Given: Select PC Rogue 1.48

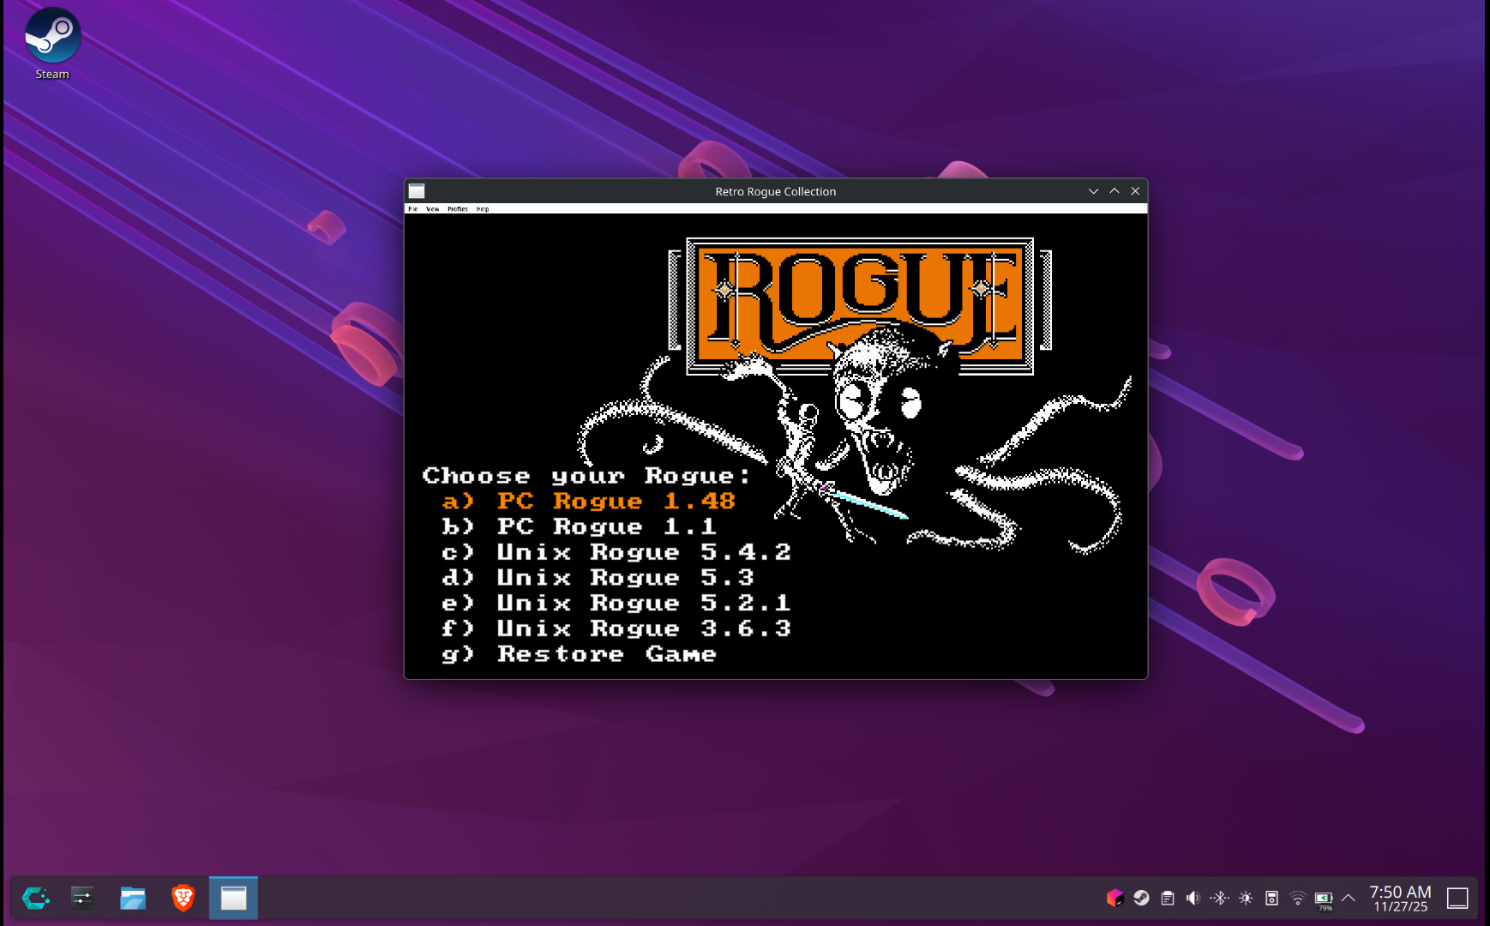Looking at the screenshot, I should [x=589, y=501].
